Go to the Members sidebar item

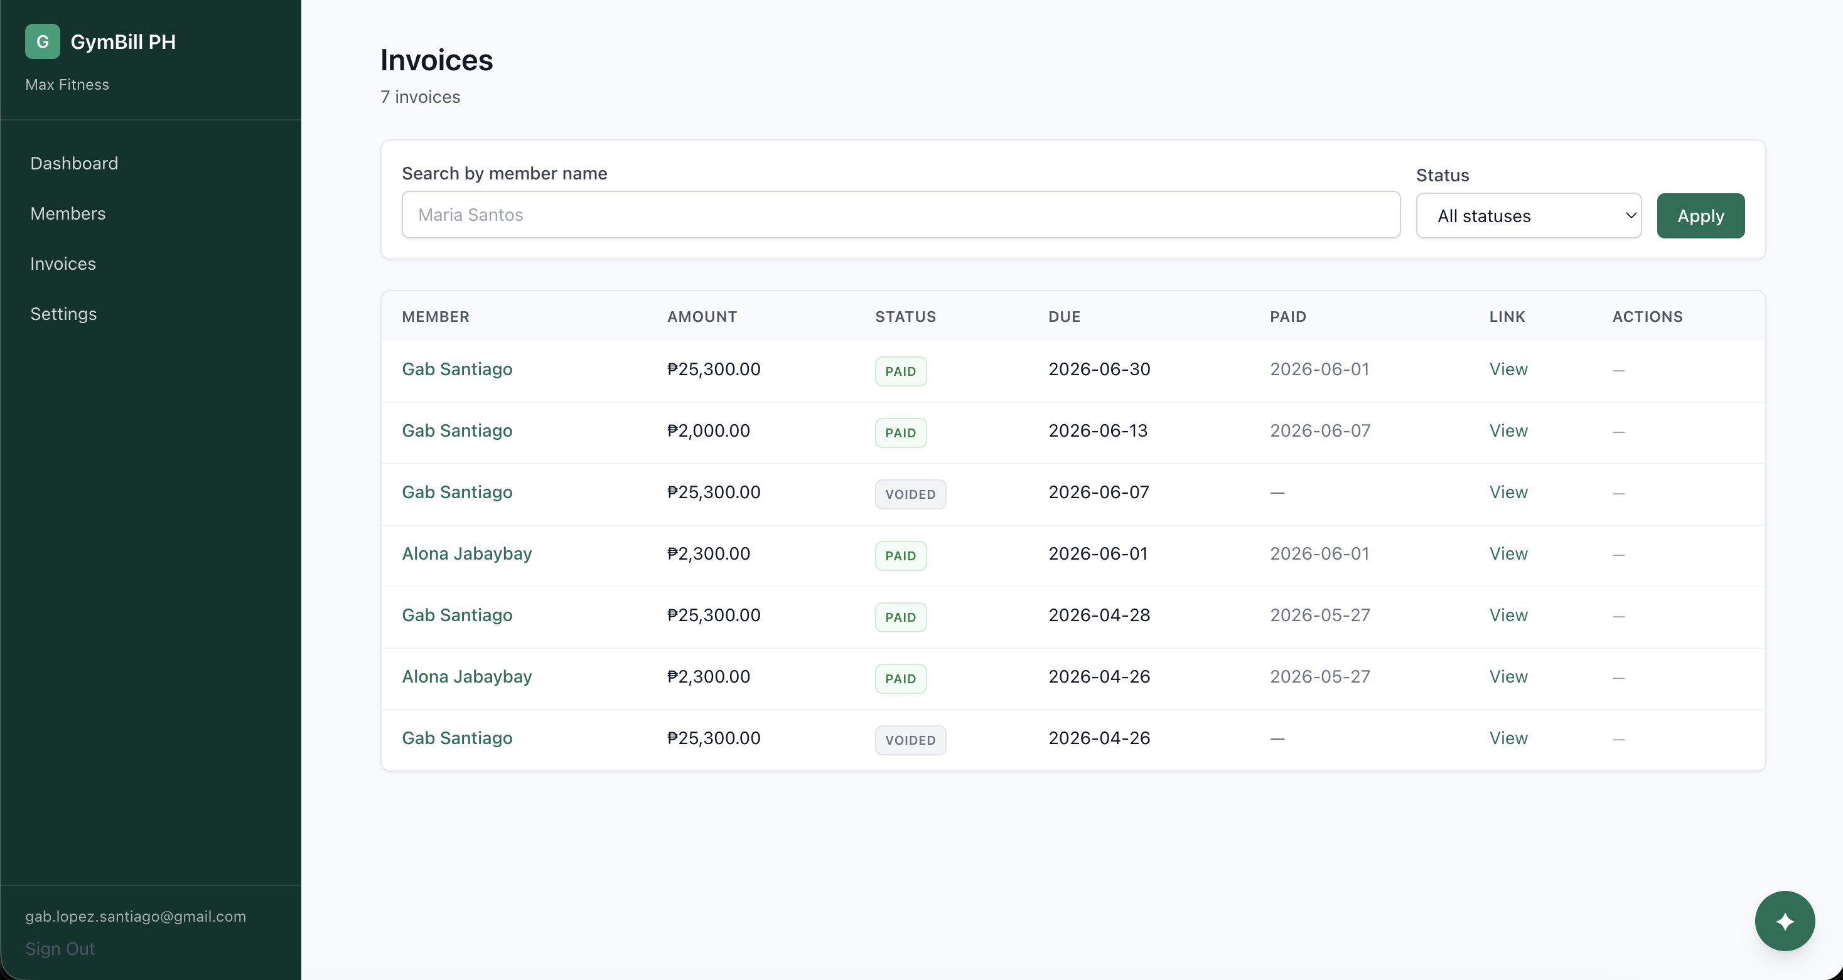tap(68, 213)
